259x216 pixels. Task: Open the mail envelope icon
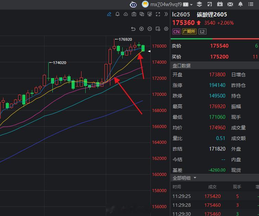tap(230, 4)
